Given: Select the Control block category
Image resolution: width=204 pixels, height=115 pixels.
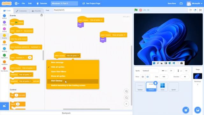Looking at the screenshot, I should pos(4,43).
